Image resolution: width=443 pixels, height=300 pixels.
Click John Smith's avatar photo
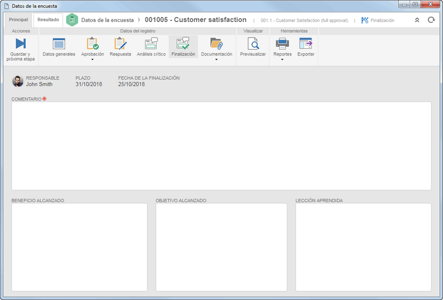(18, 81)
